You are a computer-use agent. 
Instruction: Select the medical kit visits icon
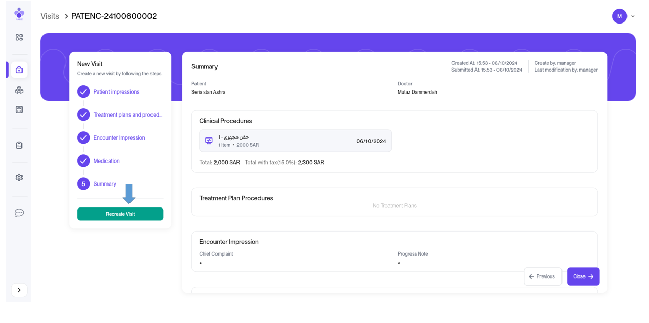click(x=19, y=70)
